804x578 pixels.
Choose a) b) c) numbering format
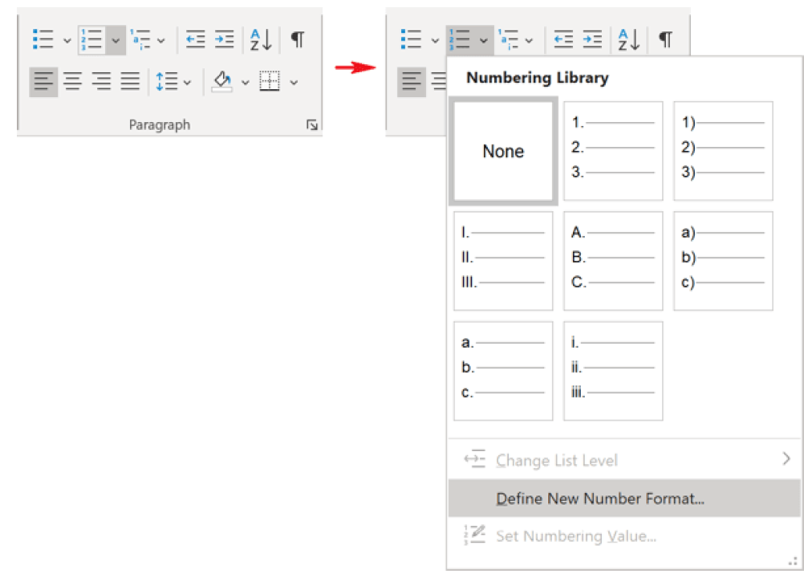tap(723, 261)
